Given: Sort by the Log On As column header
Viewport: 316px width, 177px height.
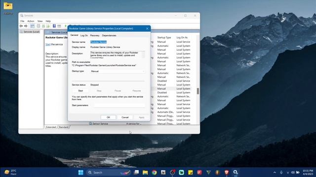Looking at the screenshot, I should point(182,37).
